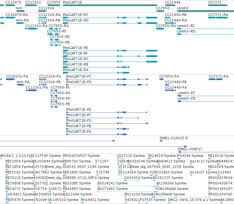
Task: Click the CG7372-RA transcript label
Action: point(218,15)
